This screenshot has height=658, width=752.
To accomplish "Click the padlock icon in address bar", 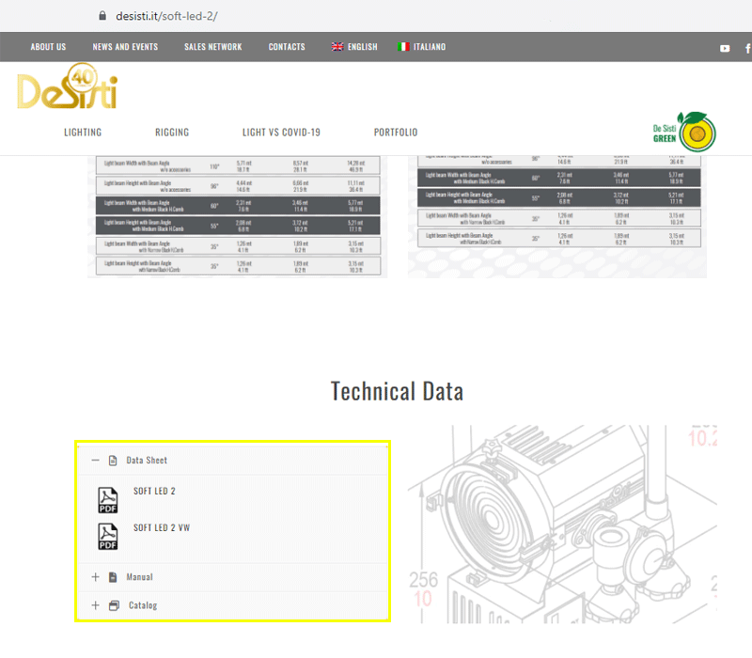I will point(103,16).
